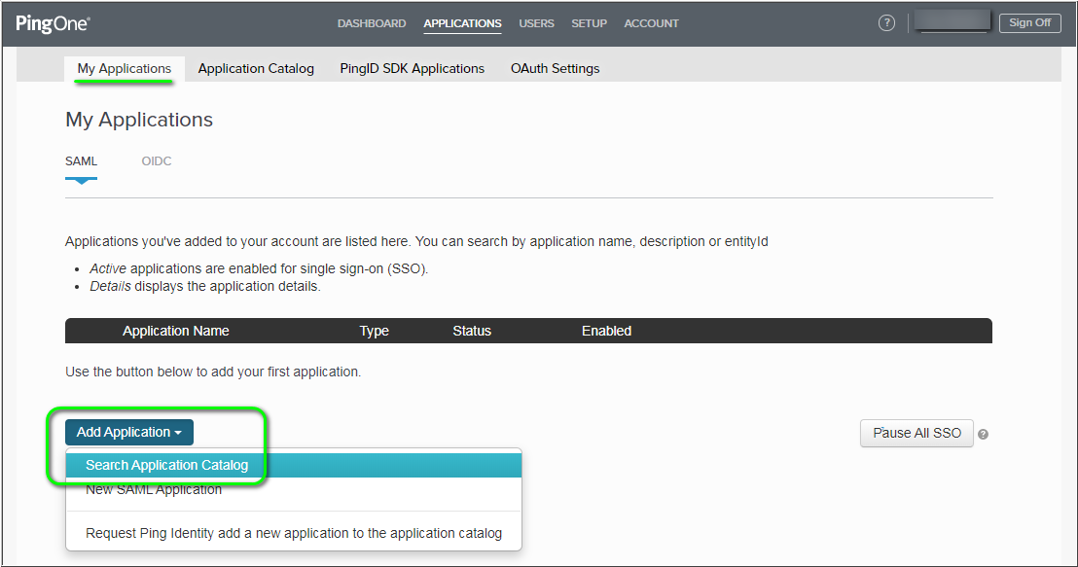1078x567 pixels.
Task: Select the My Applications tab
Action: (x=125, y=68)
